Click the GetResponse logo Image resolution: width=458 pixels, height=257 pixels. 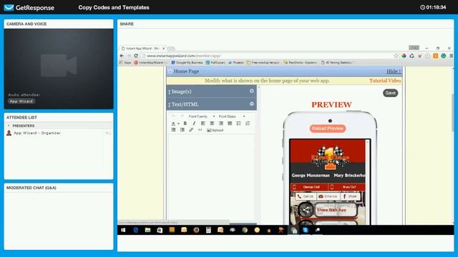29,7
